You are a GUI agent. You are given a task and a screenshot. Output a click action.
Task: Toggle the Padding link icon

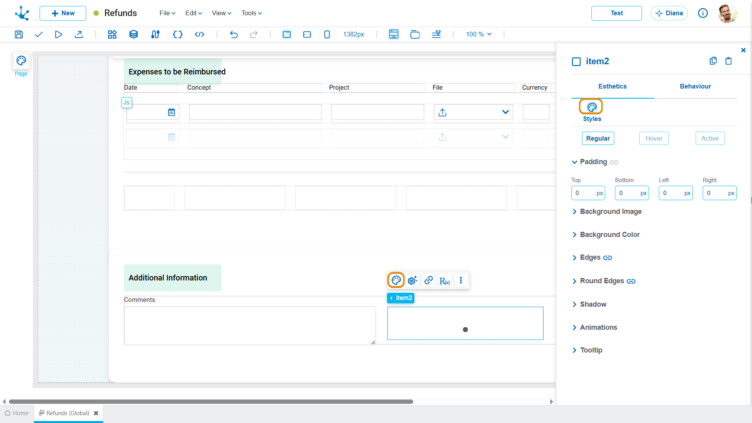click(x=614, y=162)
